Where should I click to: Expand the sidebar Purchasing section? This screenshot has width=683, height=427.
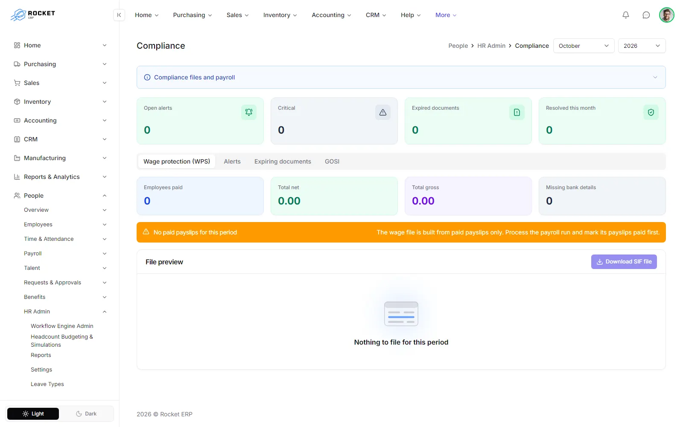(60, 64)
